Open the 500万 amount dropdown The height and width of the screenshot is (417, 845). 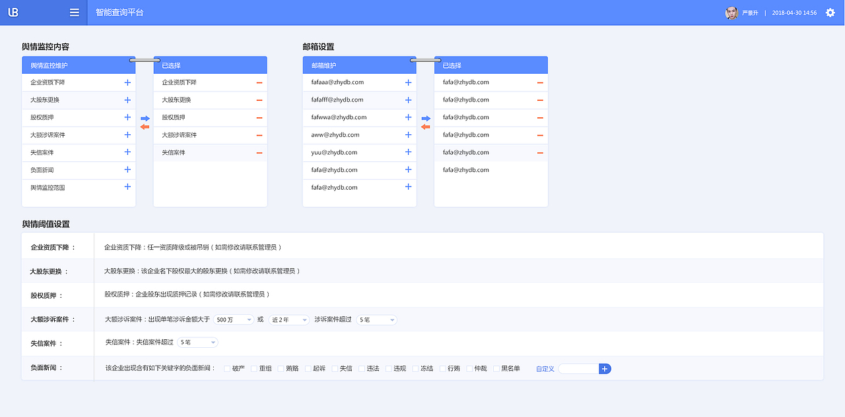click(232, 320)
